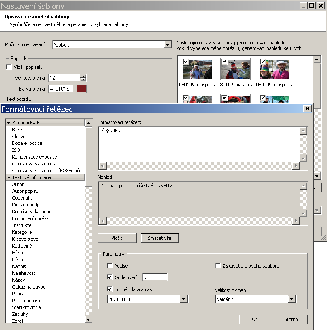Image resolution: width=327 pixels, height=330 pixels.
Task: Uncheck the Oddělovač checkbox
Action: click(x=110, y=277)
